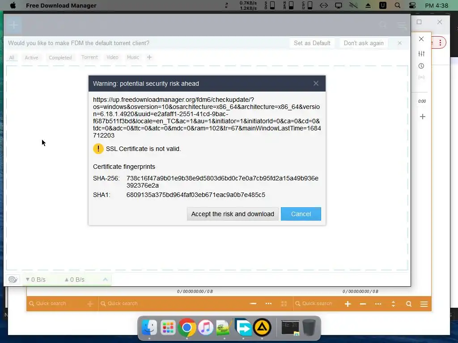Image resolution: width=458 pixels, height=343 pixels.
Task: Toggle snail speed mode icon
Action: point(13,280)
